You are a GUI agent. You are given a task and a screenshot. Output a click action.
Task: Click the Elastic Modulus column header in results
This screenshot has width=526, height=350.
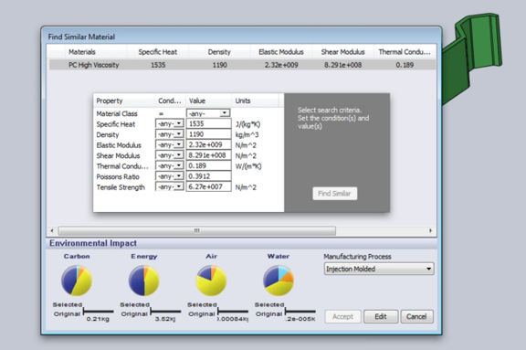tap(281, 52)
